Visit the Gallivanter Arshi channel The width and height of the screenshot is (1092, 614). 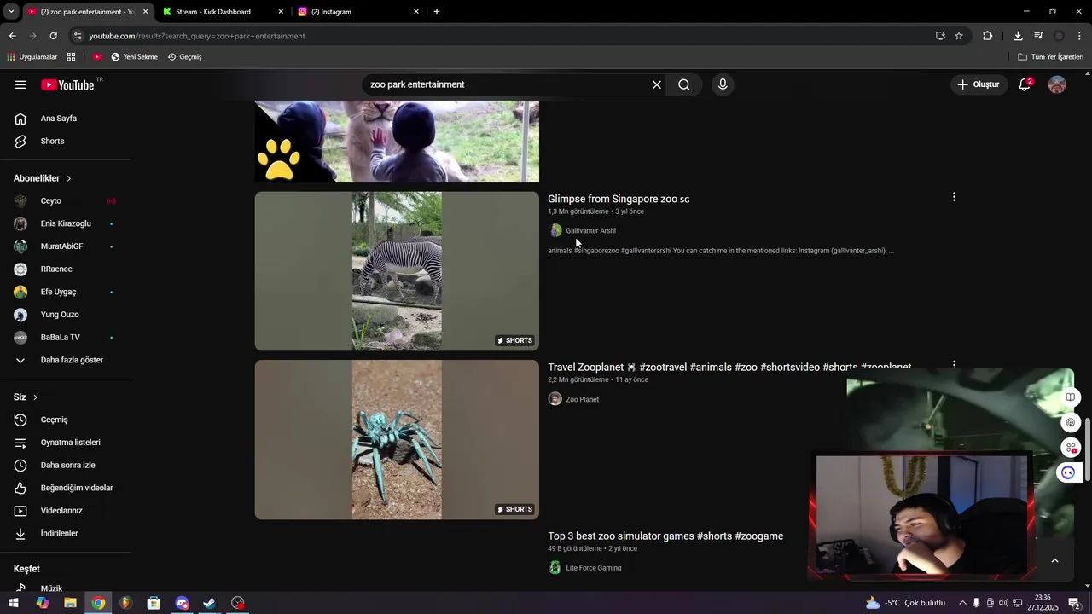[x=590, y=231]
